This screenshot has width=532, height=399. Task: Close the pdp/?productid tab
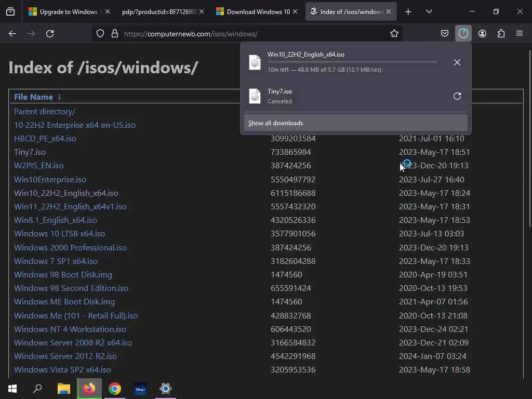click(202, 11)
